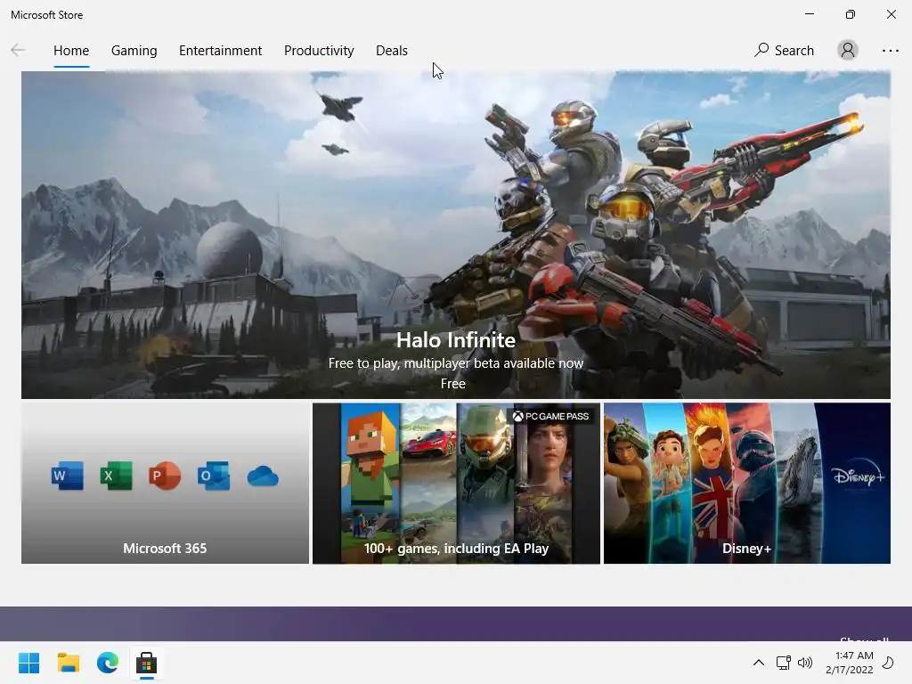Open the Disney+ tile
Screen dimensions: 912x684
click(x=747, y=483)
